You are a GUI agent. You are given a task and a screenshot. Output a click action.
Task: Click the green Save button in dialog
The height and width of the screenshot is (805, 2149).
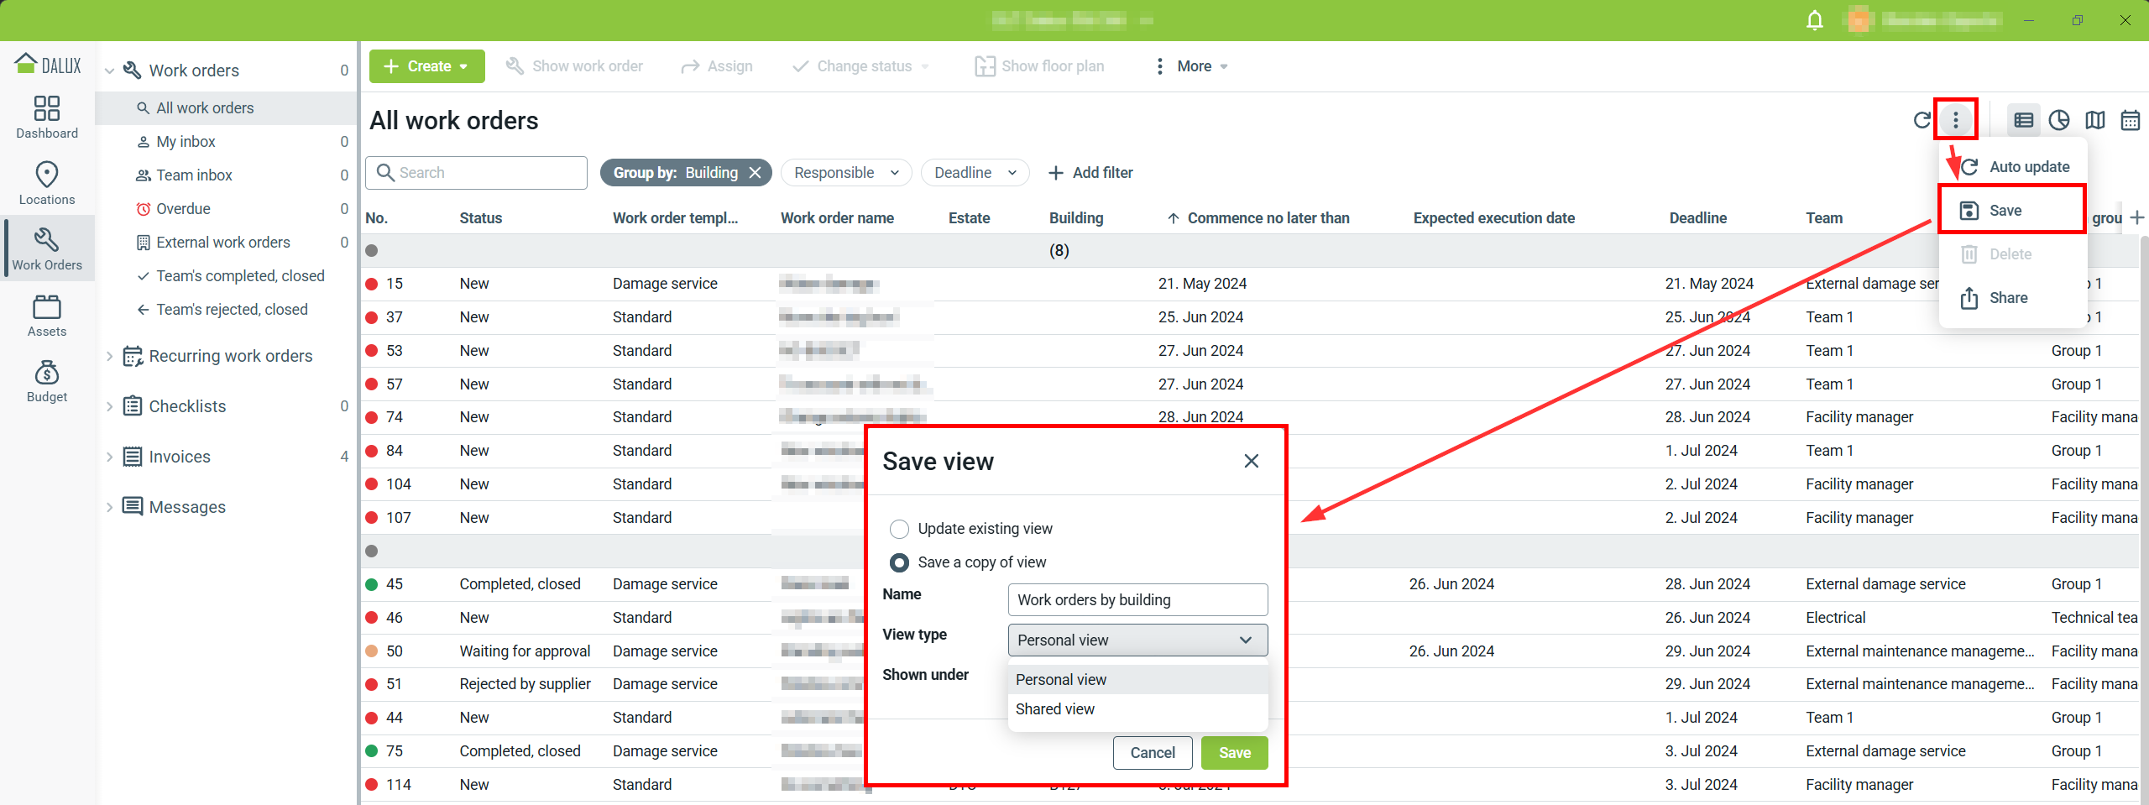[x=1234, y=753]
